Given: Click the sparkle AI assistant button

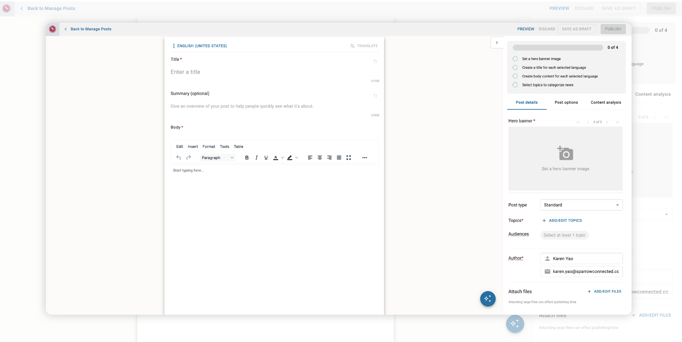Looking at the screenshot, I should click(x=488, y=299).
